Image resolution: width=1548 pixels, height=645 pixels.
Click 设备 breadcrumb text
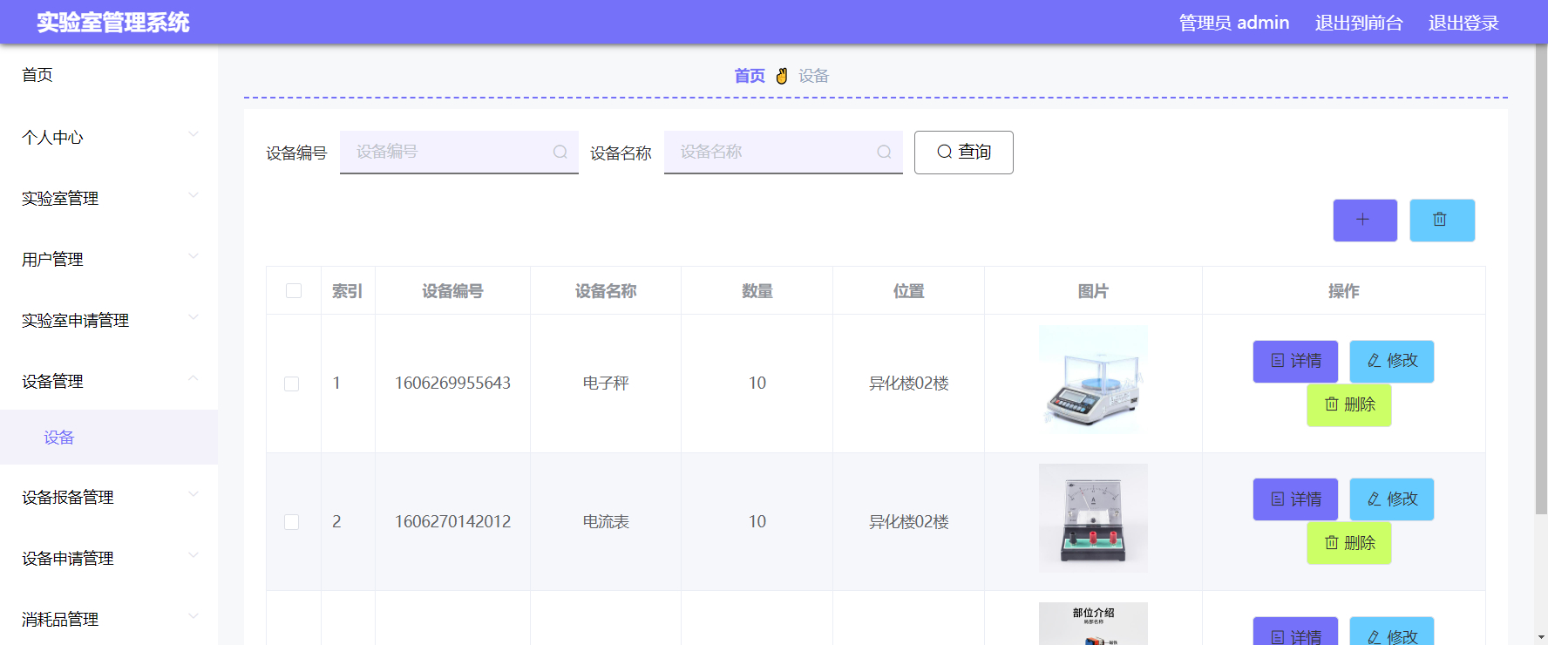pos(814,76)
